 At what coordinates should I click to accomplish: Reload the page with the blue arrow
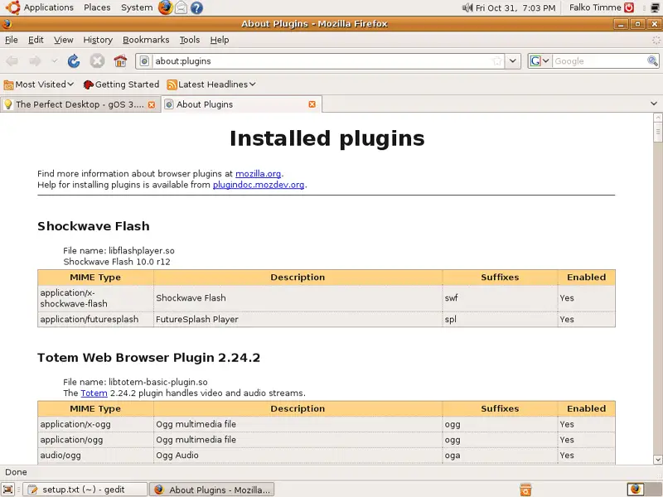(x=74, y=61)
